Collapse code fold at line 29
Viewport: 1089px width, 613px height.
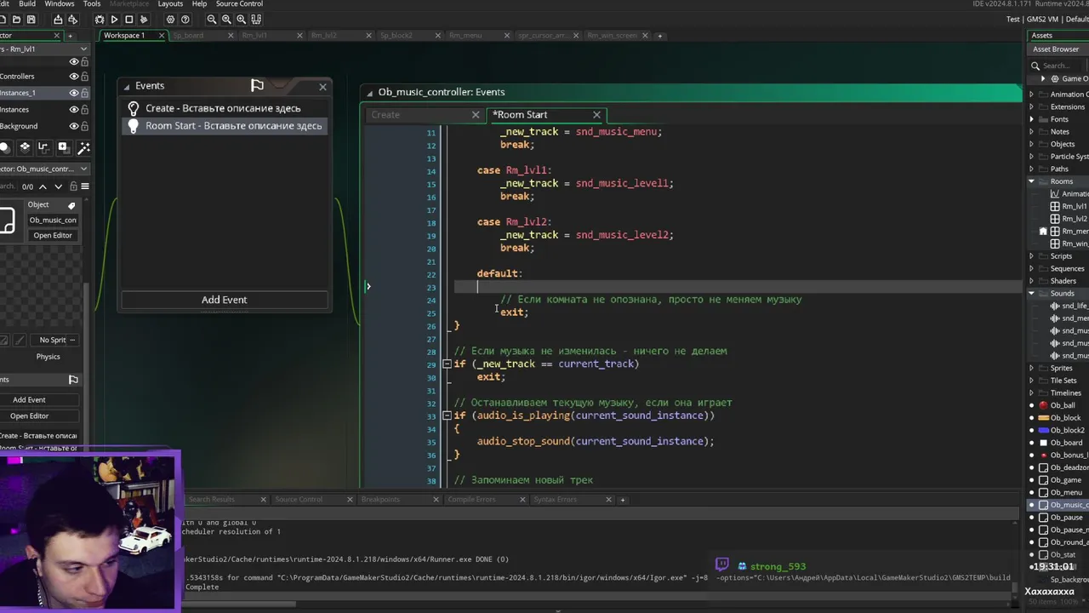(x=447, y=364)
